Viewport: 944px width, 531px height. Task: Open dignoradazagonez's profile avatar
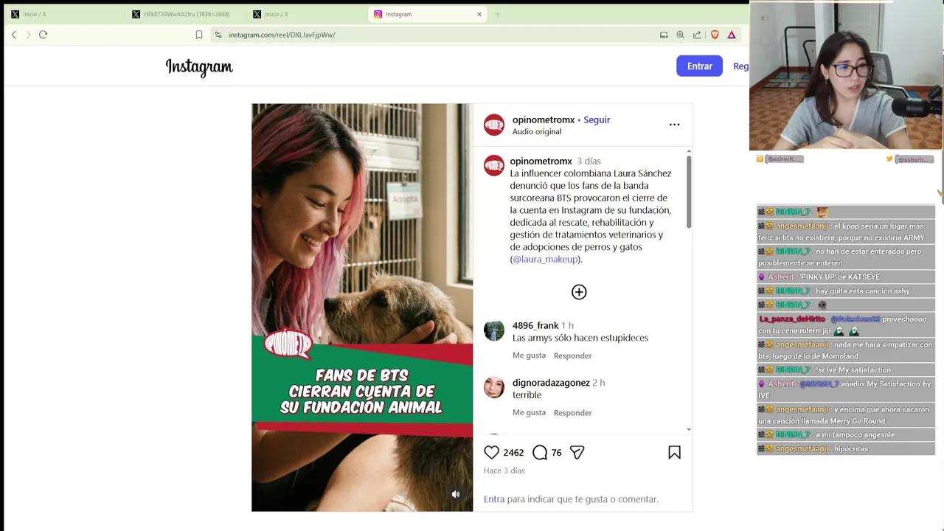494,387
